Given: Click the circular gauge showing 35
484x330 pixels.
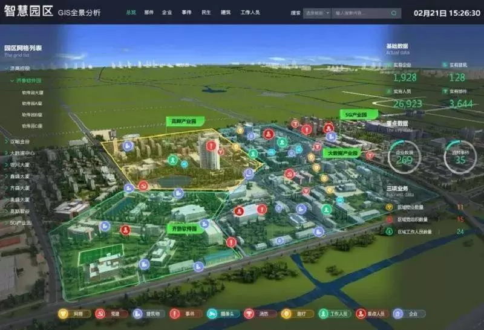Looking at the screenshot, I should [x=460, y=157].
